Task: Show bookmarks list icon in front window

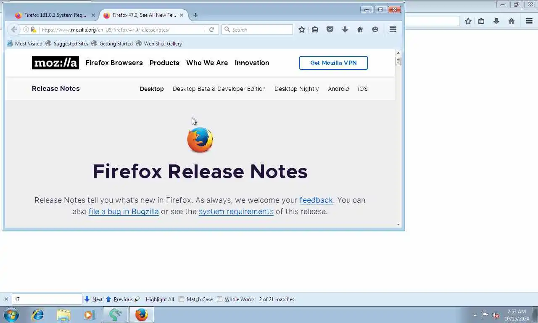Action: 315,29
